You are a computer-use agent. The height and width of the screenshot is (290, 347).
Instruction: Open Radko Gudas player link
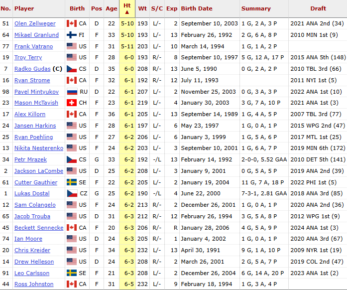tap(32, 69)
